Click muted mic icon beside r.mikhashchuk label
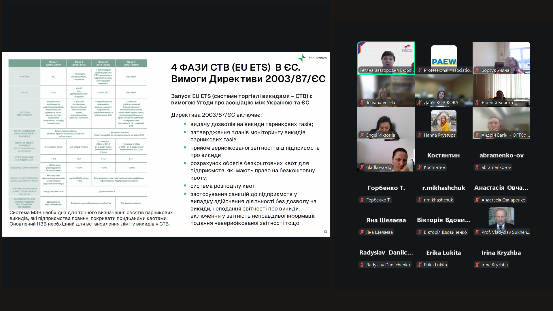The height and width of the screenshot is (311, 553). 420,200
